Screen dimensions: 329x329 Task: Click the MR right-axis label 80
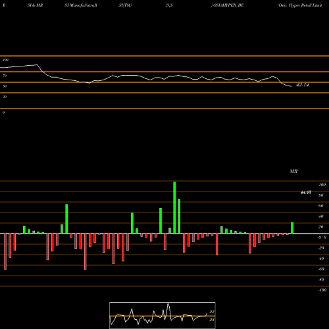321,195
